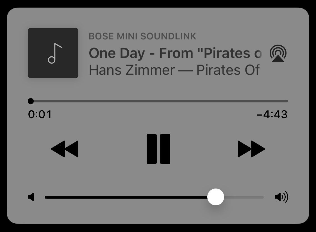Tap the BOSE MINI SOUNDLINK device label

tap(142, 36)
